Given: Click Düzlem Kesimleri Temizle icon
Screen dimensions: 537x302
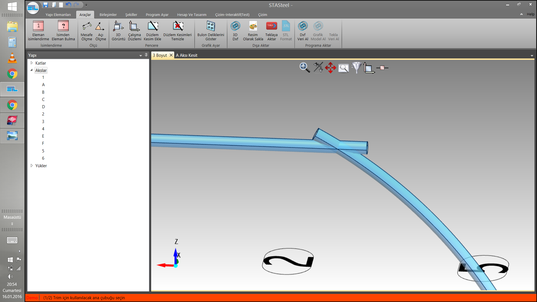Looking at the screenshot, I should click(x=177, y=31).
